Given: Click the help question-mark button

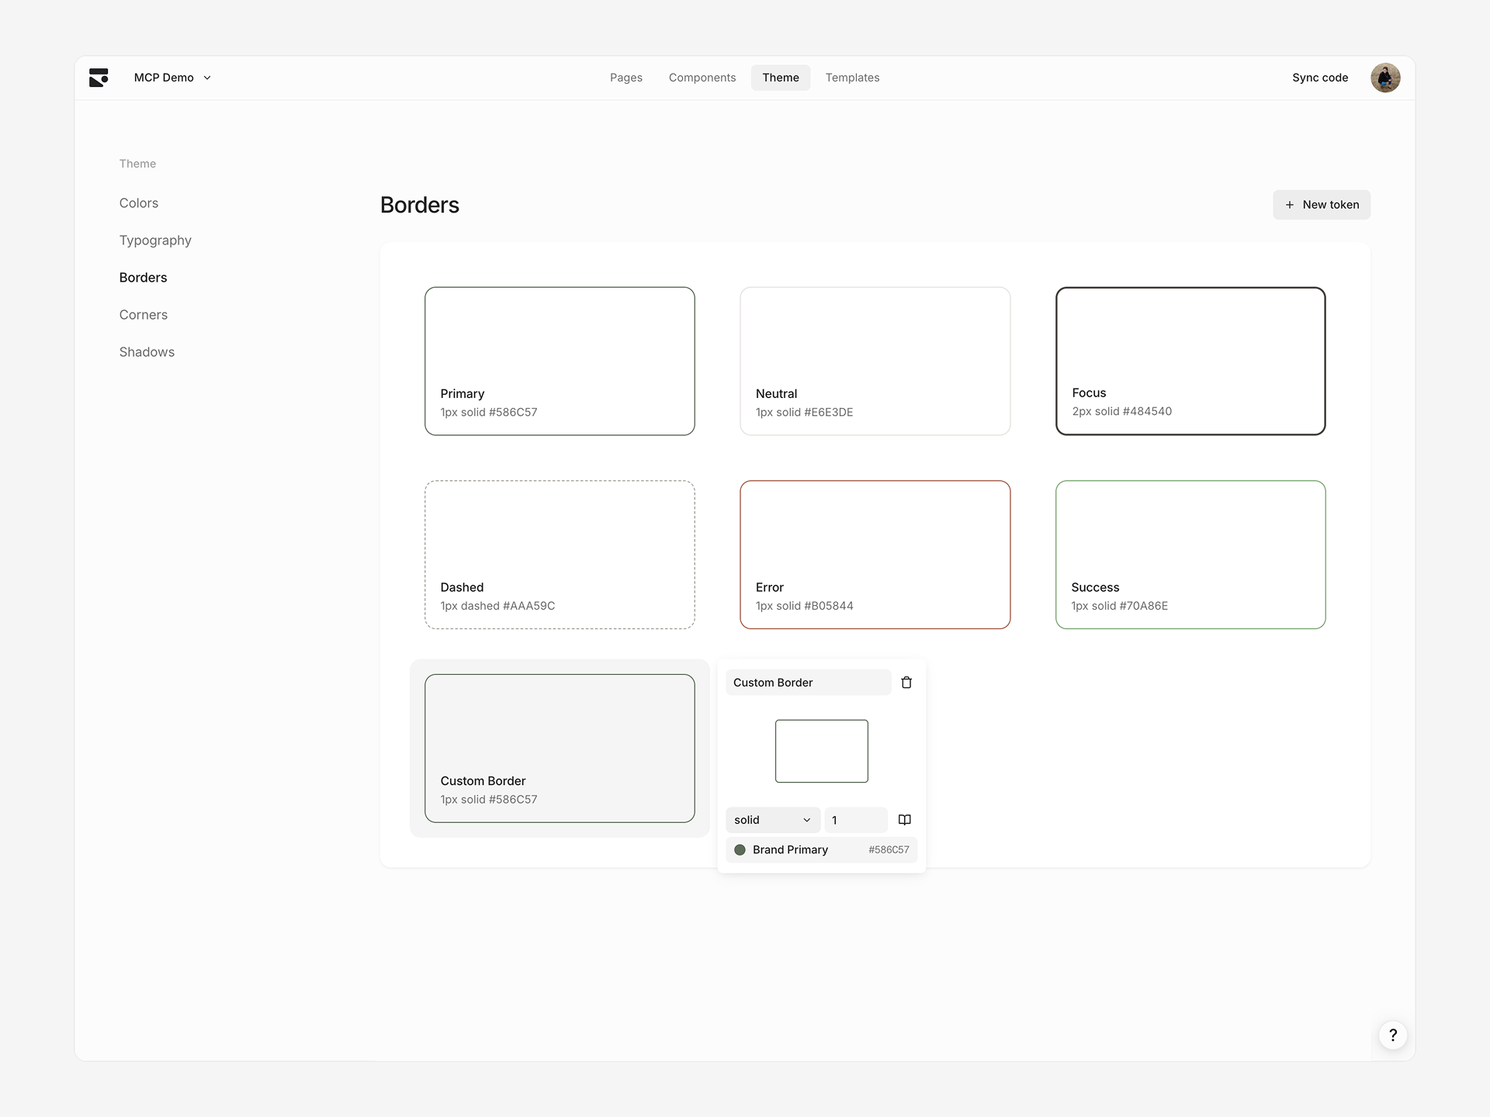Looking at the screenshot, I should [x=1392, y=1035].
